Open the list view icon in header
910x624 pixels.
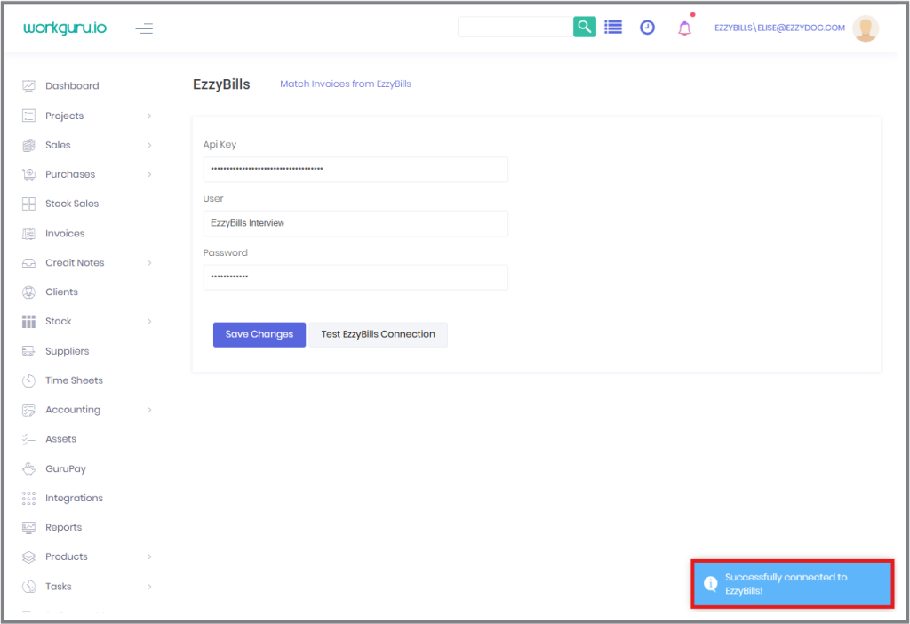(613, 27)
